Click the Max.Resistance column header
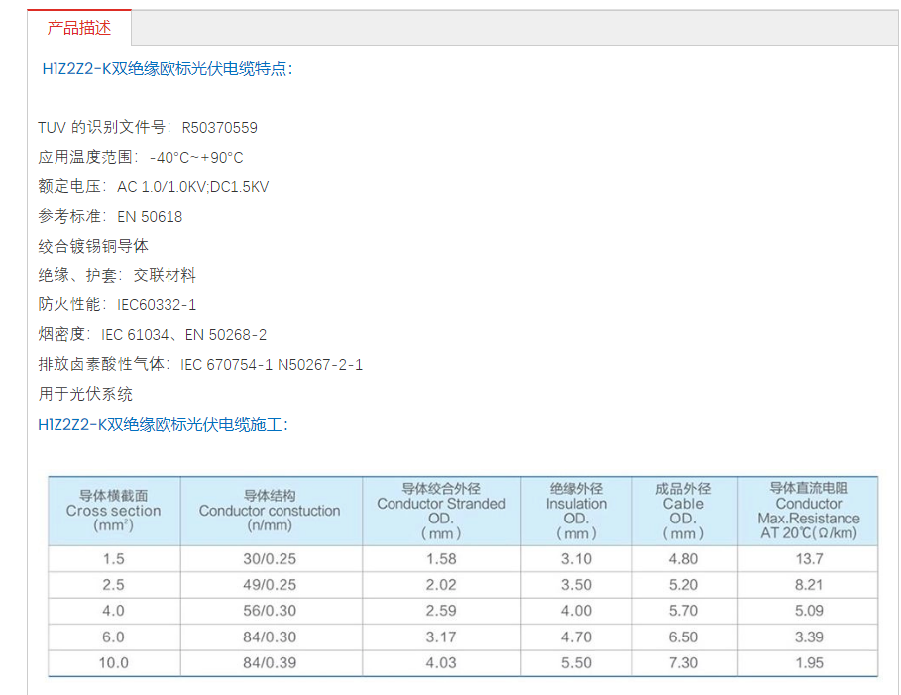Viewport: 901px width, 695px height. [808, 511]
